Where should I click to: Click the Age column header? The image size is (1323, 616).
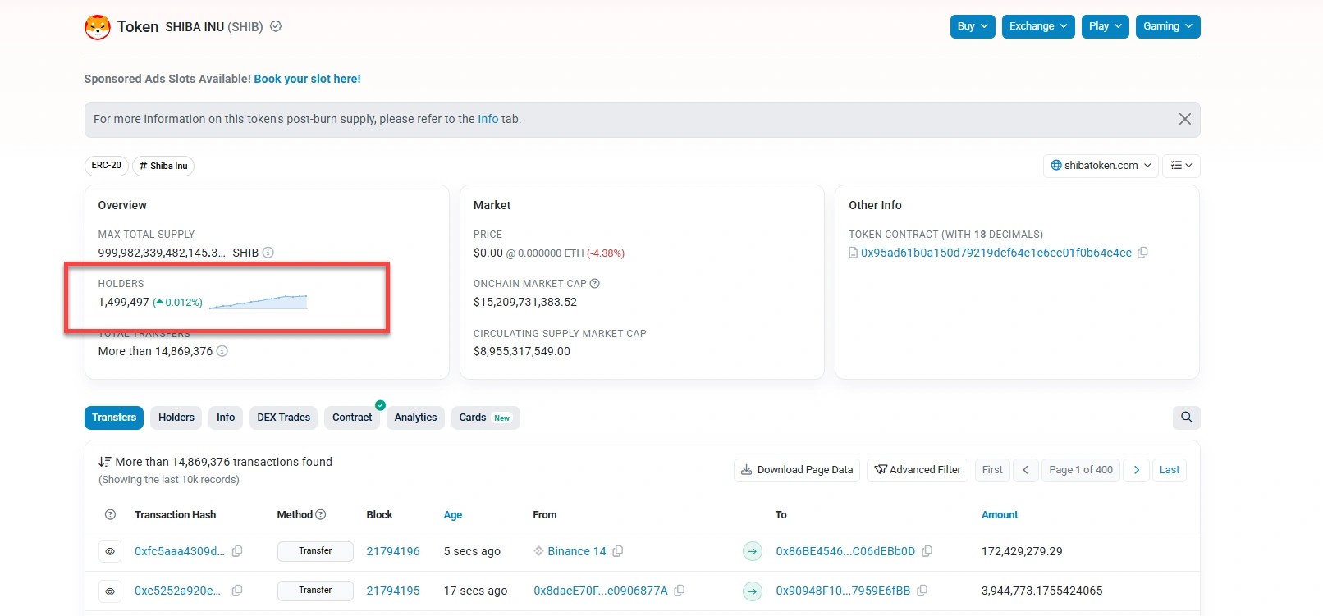(453, 515)
